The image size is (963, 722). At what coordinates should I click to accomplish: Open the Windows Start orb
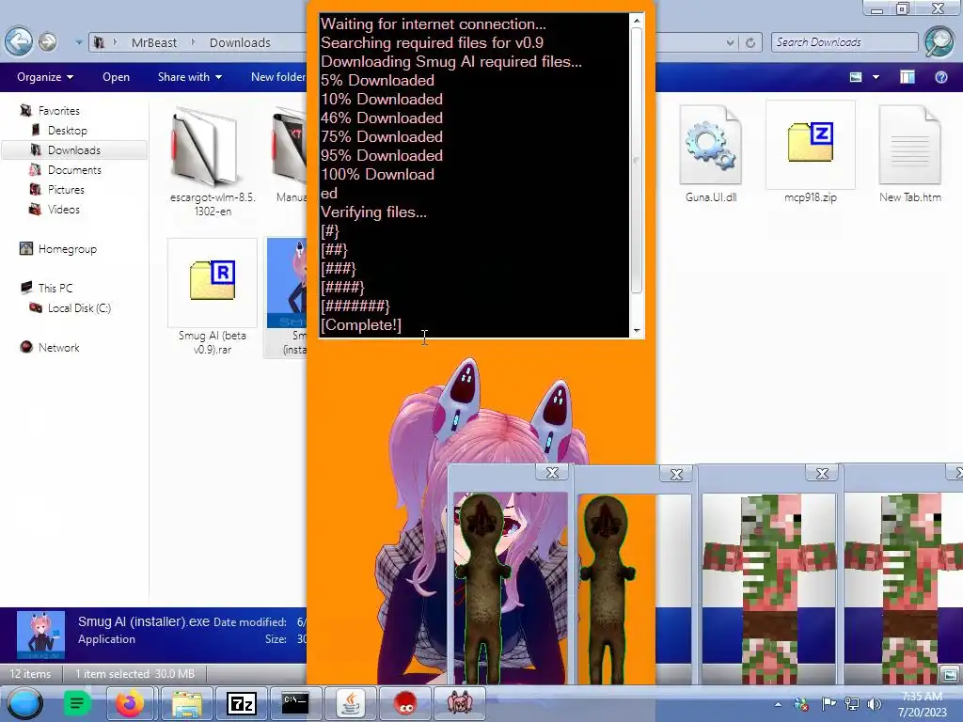click(x=25, y=703)
